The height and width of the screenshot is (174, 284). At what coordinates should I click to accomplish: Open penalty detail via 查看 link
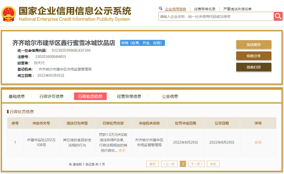[x=258, y=142]
